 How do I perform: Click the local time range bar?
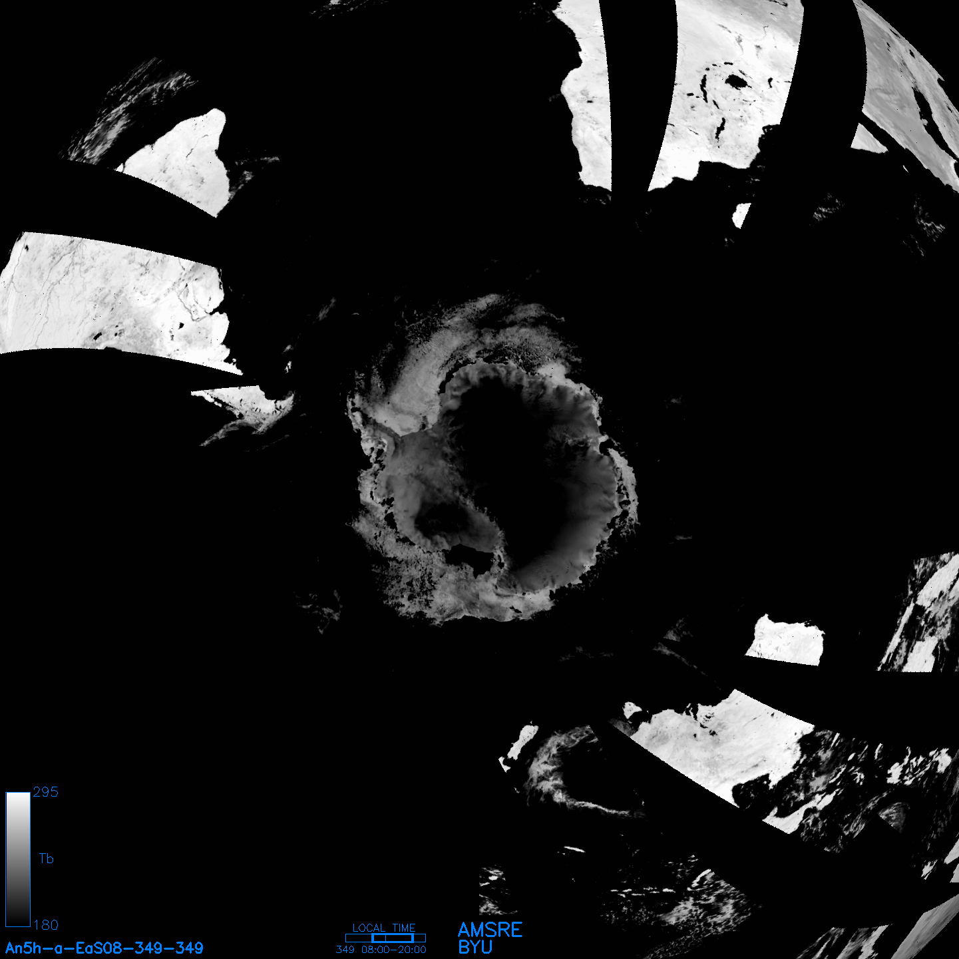pyautogui.click(x=385, y=938)
